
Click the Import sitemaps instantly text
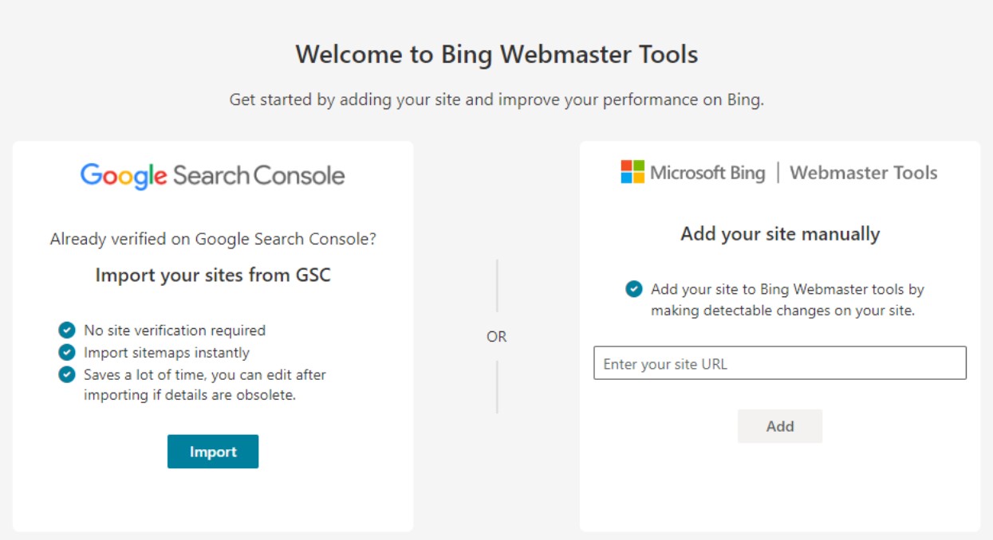pyautogui.click(x=167, y=353)
